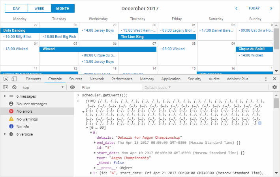Go to previous month arrow
This screenshot has width=280, height=177.
(x=237, y=8)
